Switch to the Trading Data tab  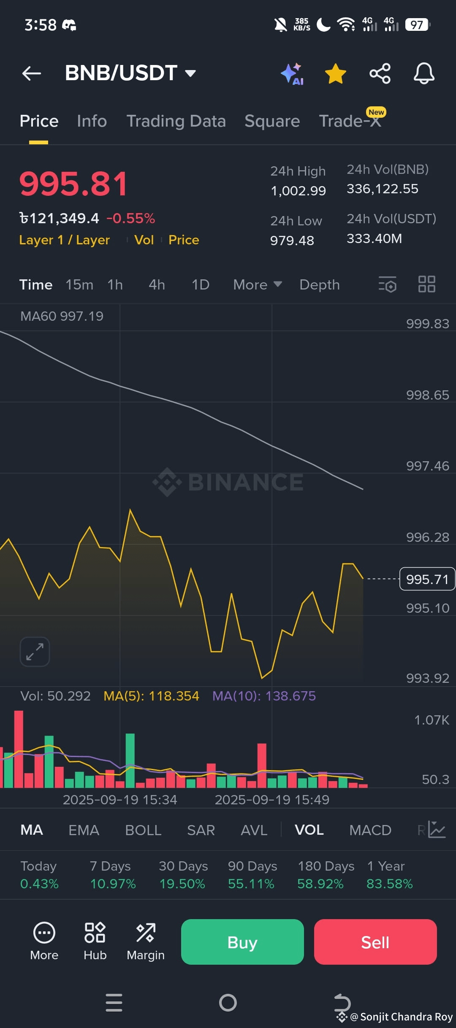176,121
